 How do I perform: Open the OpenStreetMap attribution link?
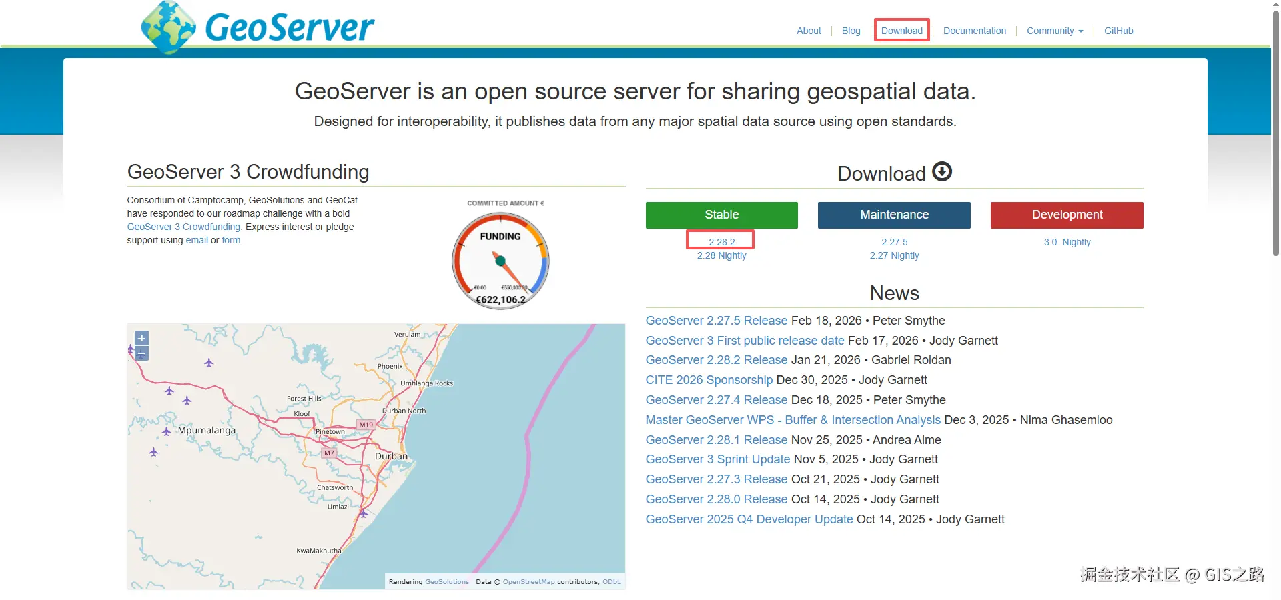click(x=528, y=582)
